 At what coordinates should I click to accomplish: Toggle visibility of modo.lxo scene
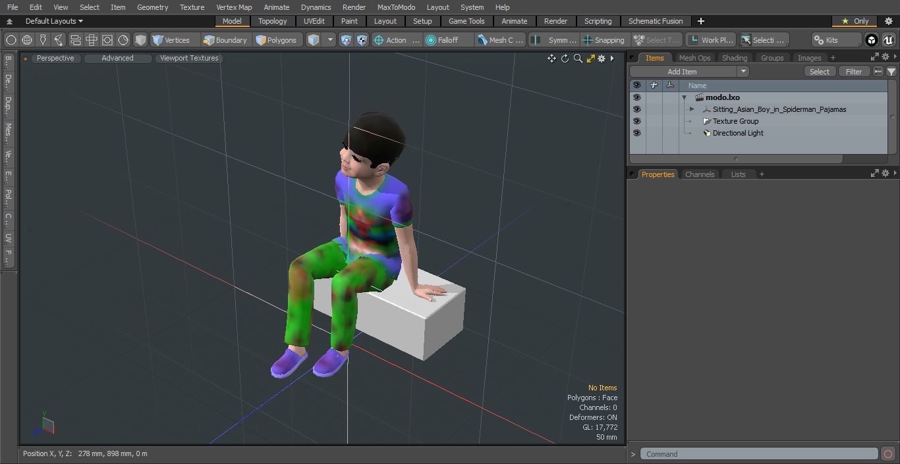[636, 97]
